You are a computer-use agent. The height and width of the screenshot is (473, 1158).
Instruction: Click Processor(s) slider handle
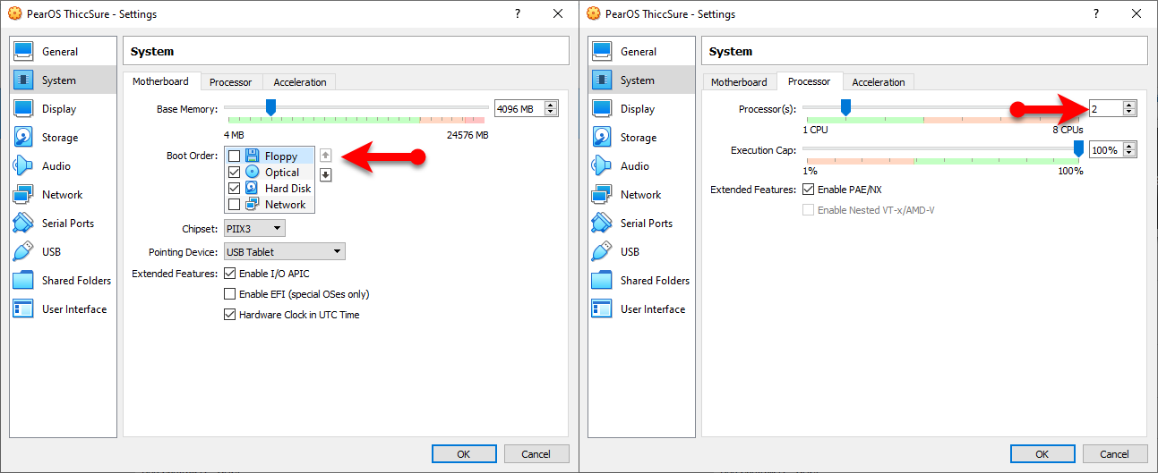(845, 108)
